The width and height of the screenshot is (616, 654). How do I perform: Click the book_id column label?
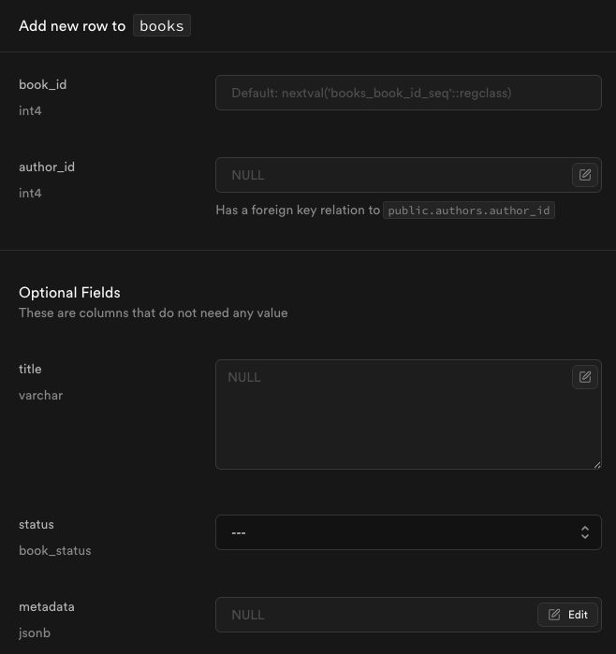[43, 84]
